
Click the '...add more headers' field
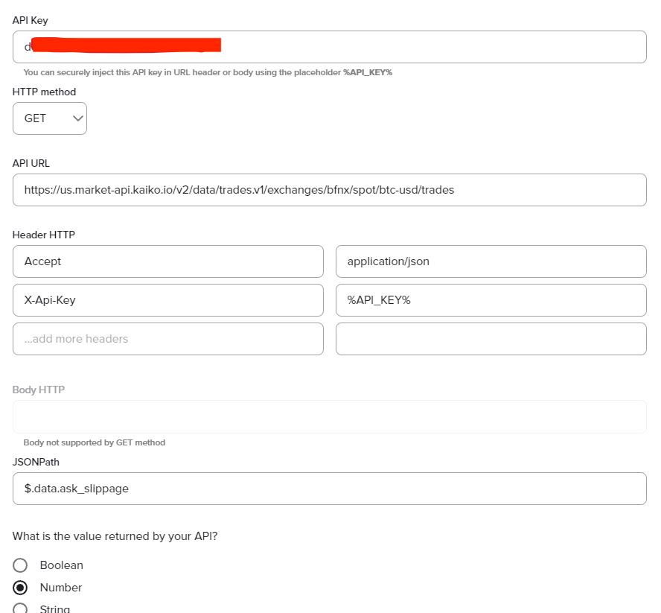[x=167, y=339]
